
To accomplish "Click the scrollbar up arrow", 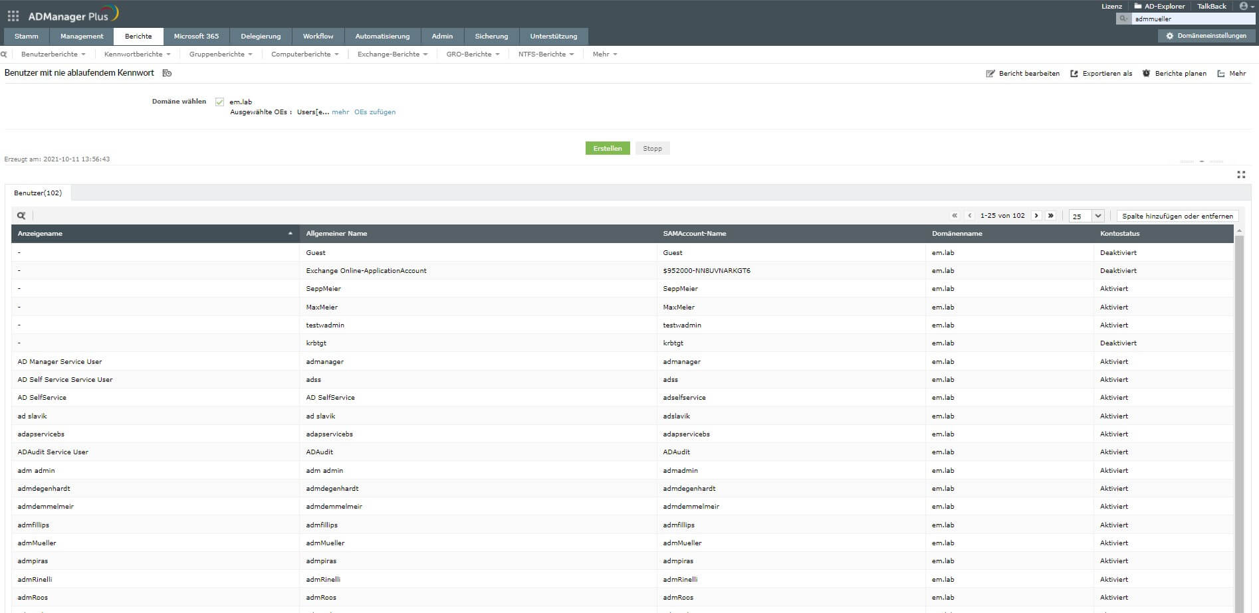I will pos(1239,230).
